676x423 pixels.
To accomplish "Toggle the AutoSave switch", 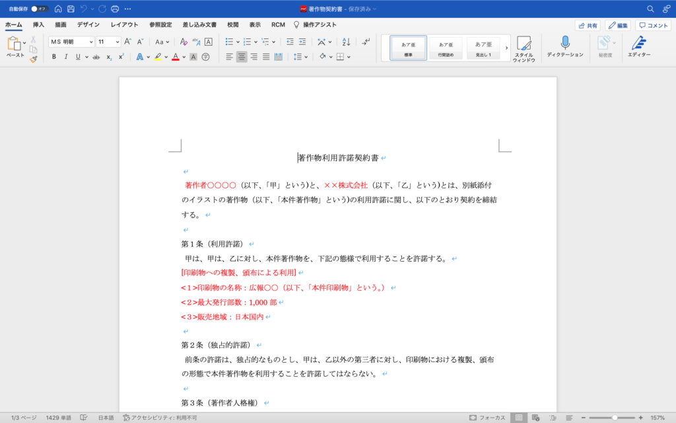I will (38, 9).
